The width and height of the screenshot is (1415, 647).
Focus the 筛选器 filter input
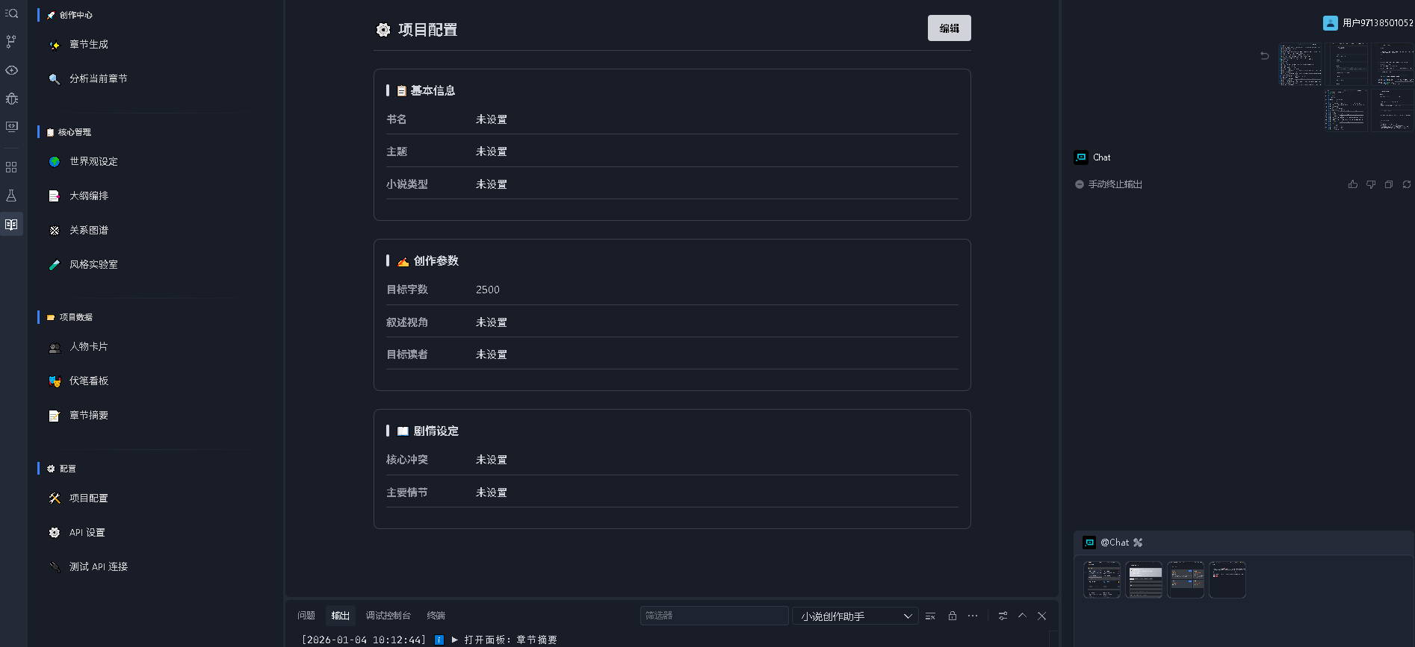[x=714, y=616]
